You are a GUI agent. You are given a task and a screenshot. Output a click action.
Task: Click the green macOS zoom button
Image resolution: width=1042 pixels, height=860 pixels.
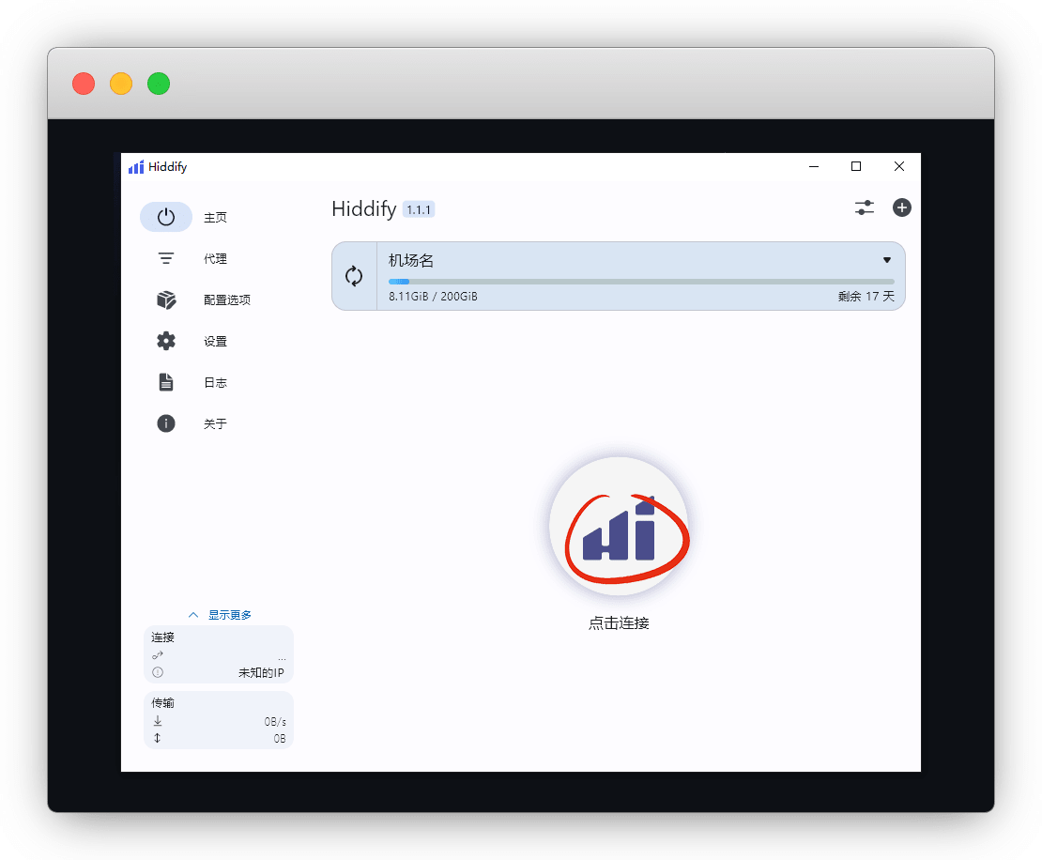159,84
